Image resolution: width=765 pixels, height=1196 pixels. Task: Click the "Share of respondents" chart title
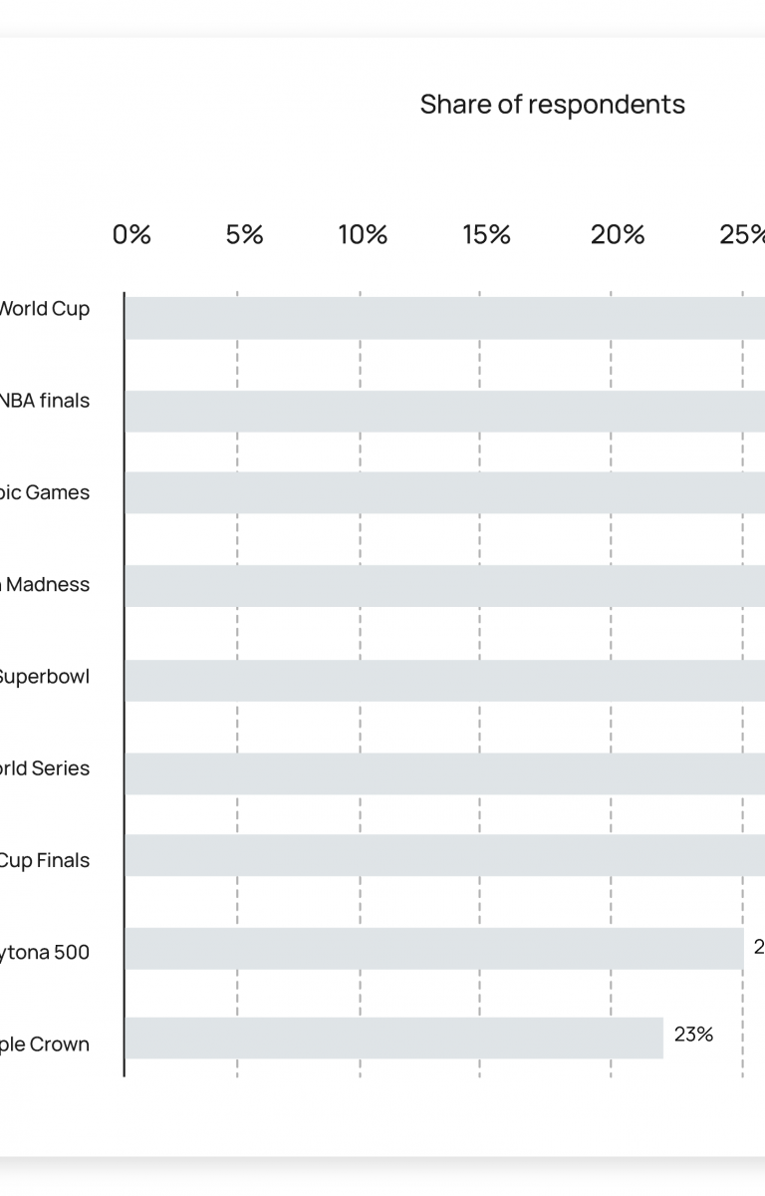click(552, 105)
